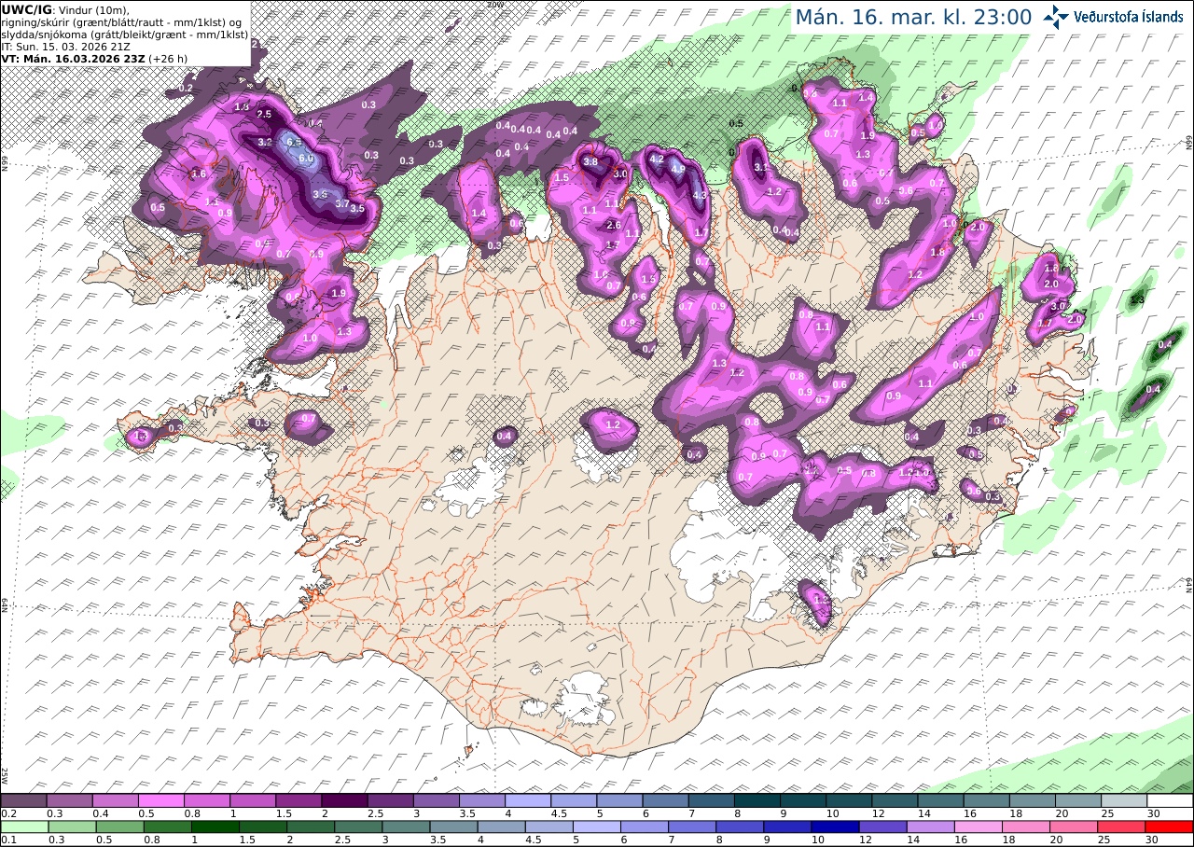
Task: Click the 'UWC/IG: Vindur (10m)' title line
Action: tap(65, 9)
